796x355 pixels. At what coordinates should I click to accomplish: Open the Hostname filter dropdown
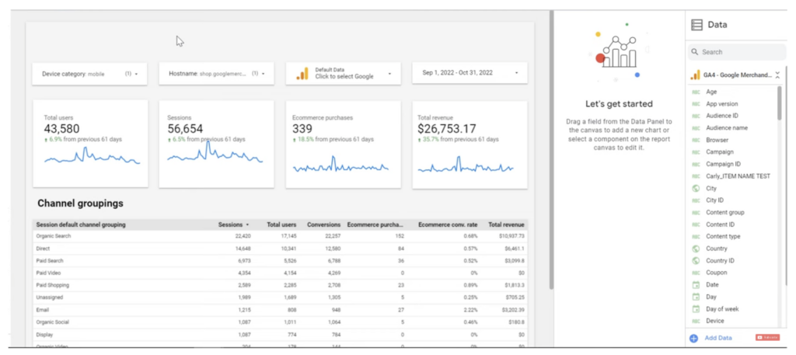[217, 74]
